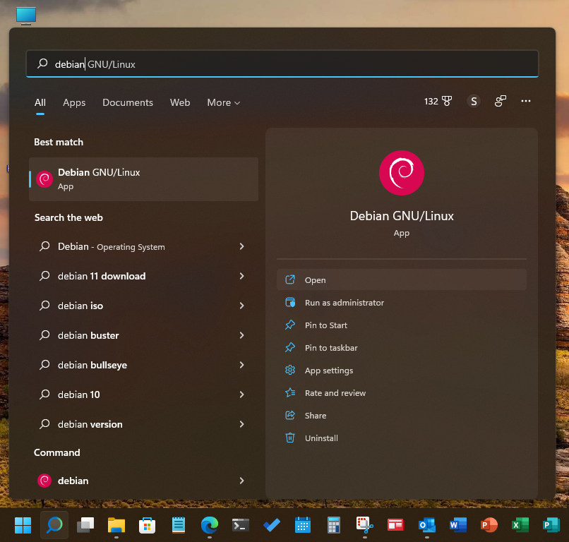Open the Windows Start menu
This screenshot has width=569, height=542.
(x=23, y=525)
